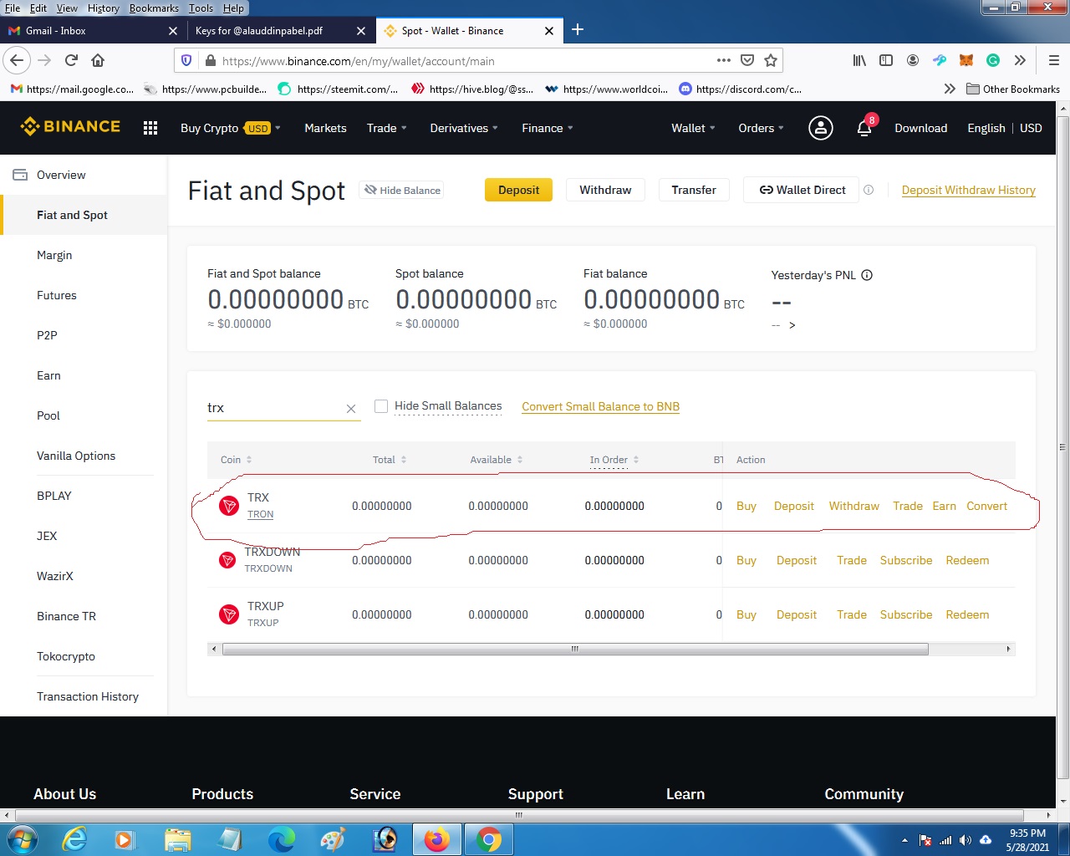Viewport: 1070px width, 856px height.
Task: Click the Withdraw button at the top
Action: pyautogui.click(x=605, y=190)
